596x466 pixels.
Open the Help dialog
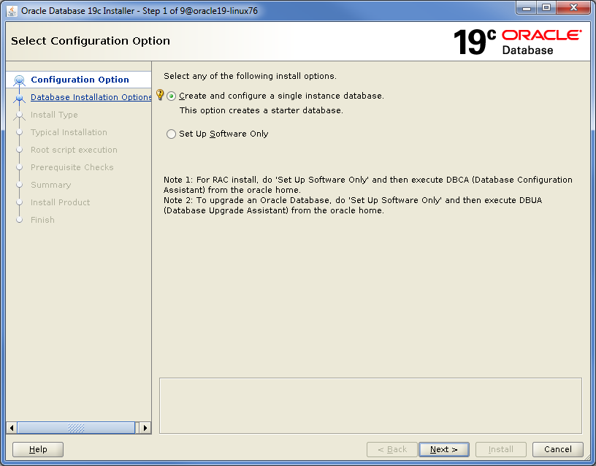(x=37, y=449)
